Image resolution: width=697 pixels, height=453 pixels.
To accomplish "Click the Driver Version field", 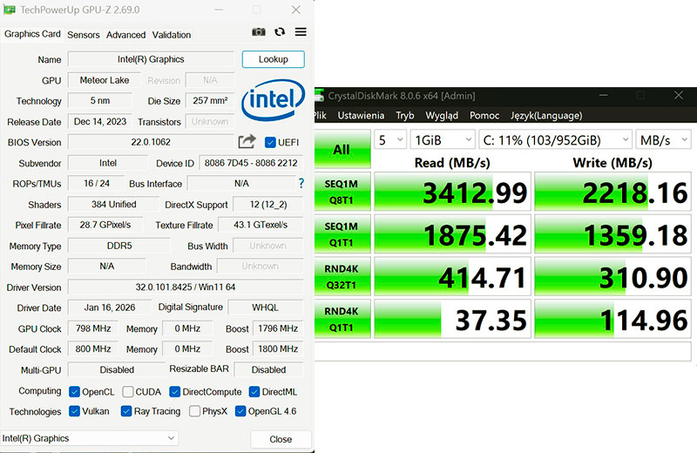I will [186, 287].
